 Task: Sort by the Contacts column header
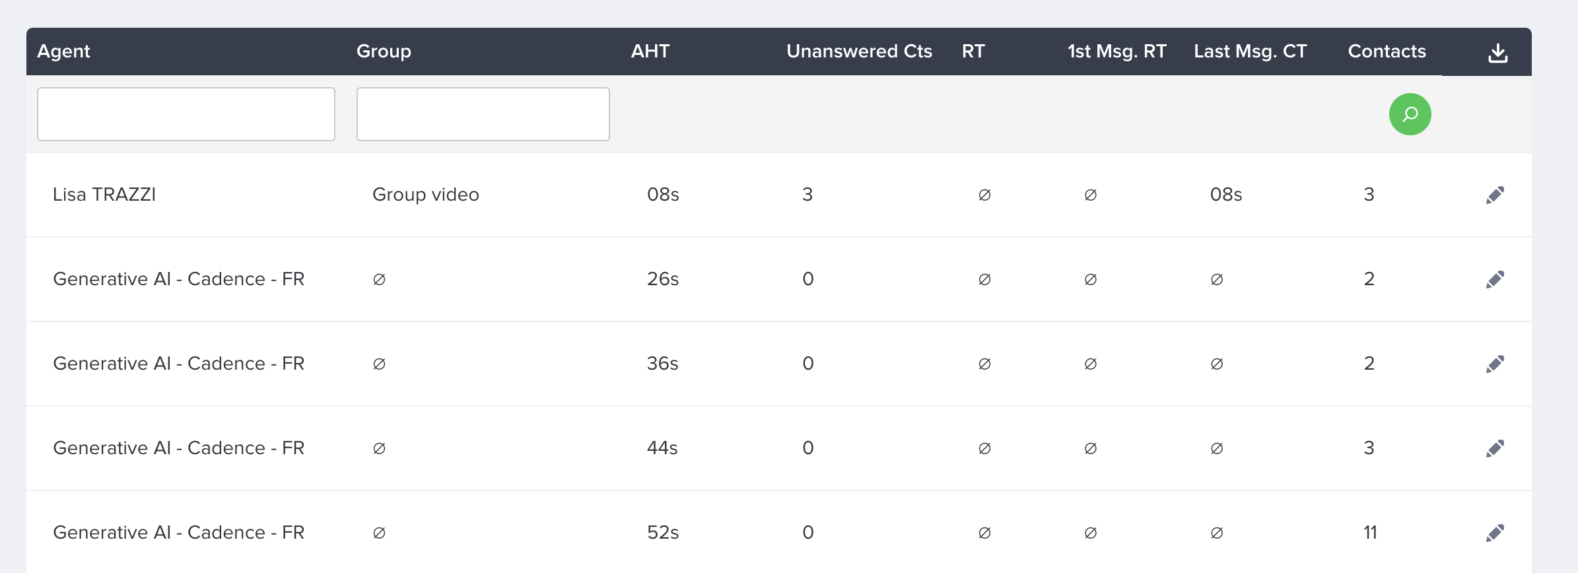(x=1387, y=51)
